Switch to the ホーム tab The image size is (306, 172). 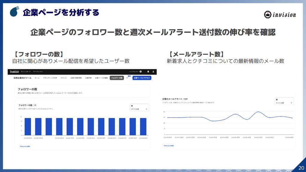(37, 78)
